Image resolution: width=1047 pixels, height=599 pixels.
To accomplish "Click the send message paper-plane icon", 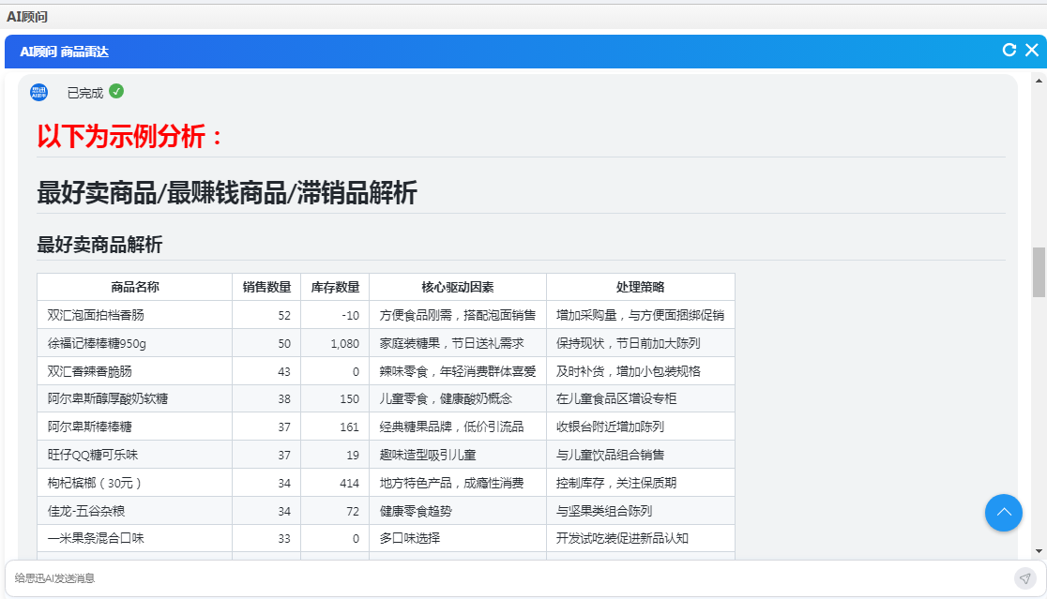I will click(1024, 578).
